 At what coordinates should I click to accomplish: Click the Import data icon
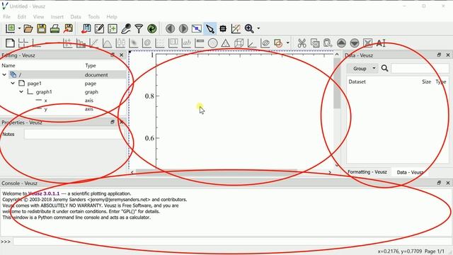pos(86,28)
